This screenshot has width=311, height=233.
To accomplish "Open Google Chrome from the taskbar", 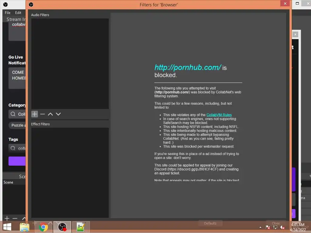I will click(x=43, y=227).
